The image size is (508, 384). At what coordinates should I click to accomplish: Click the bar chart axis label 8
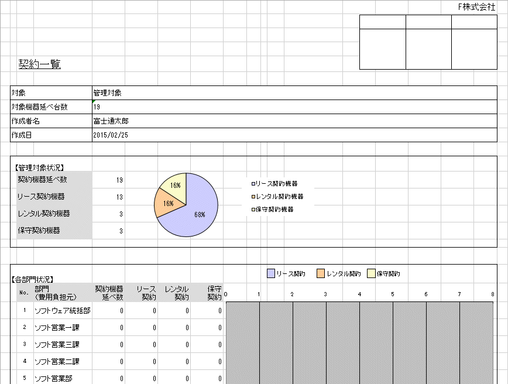tap(492, 294)
